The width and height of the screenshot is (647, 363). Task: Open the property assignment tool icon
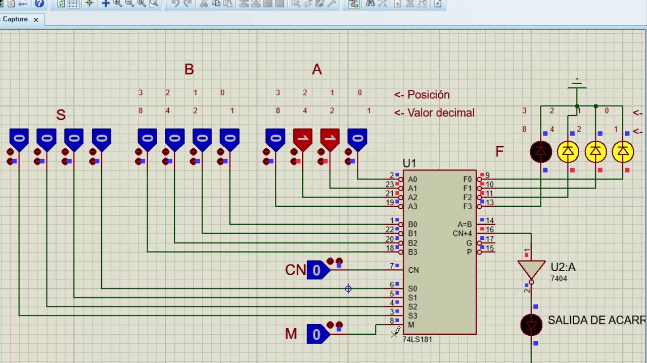pyautogui.click(x=382, y=4)
